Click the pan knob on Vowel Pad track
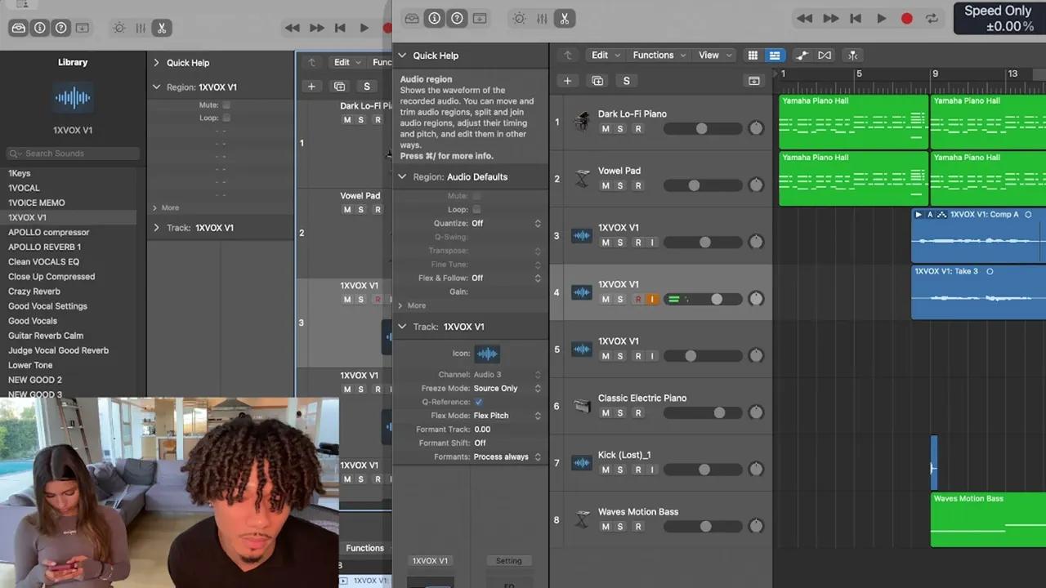The image size is (1046, 588). coord(756,185)
